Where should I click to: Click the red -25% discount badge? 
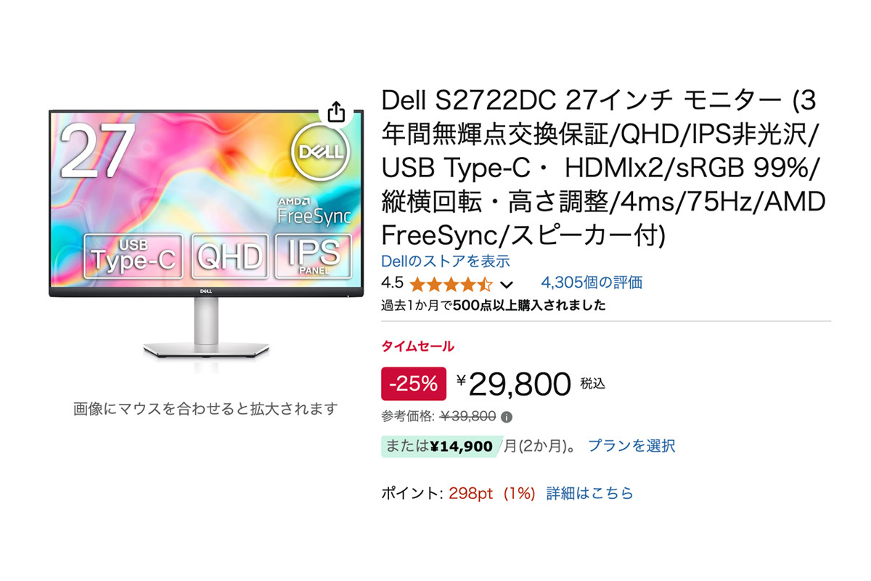pos(414,384)
